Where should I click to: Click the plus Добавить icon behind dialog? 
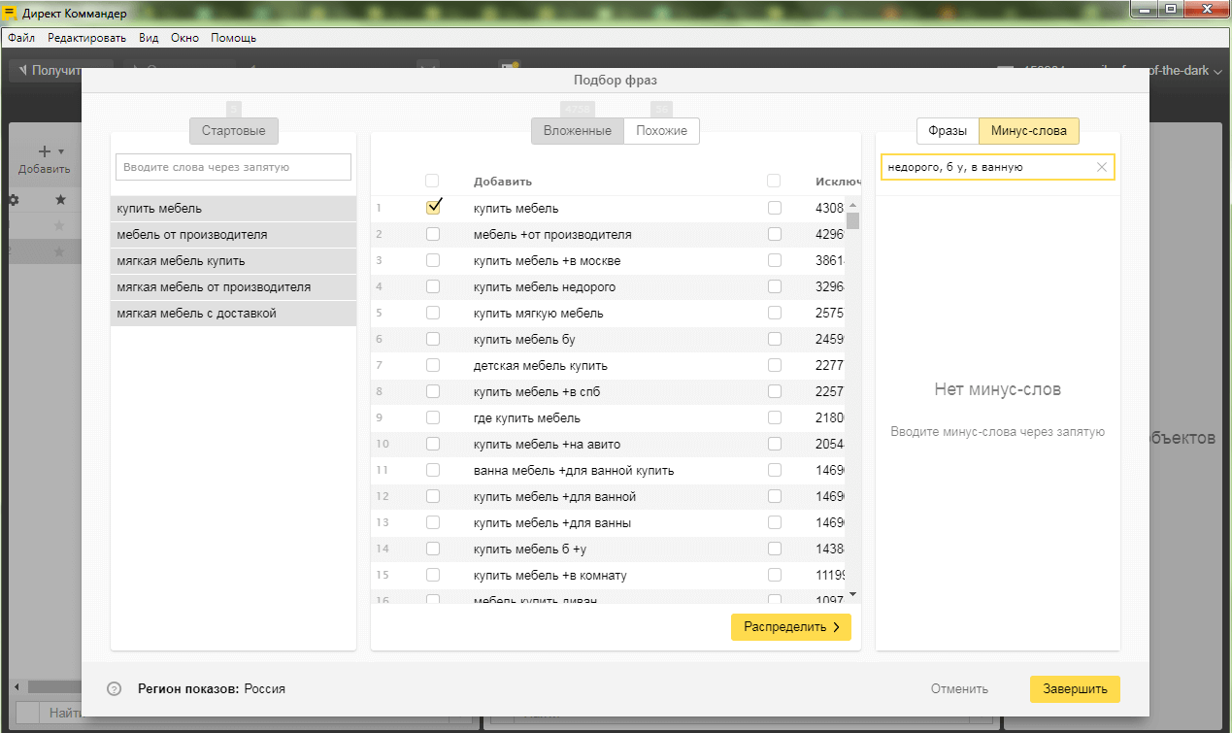click(x=44, y=151)
